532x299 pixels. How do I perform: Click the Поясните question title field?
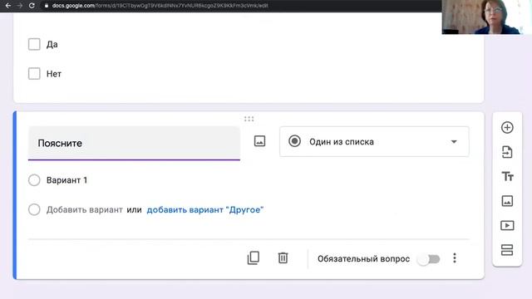[x=134, y=143]
